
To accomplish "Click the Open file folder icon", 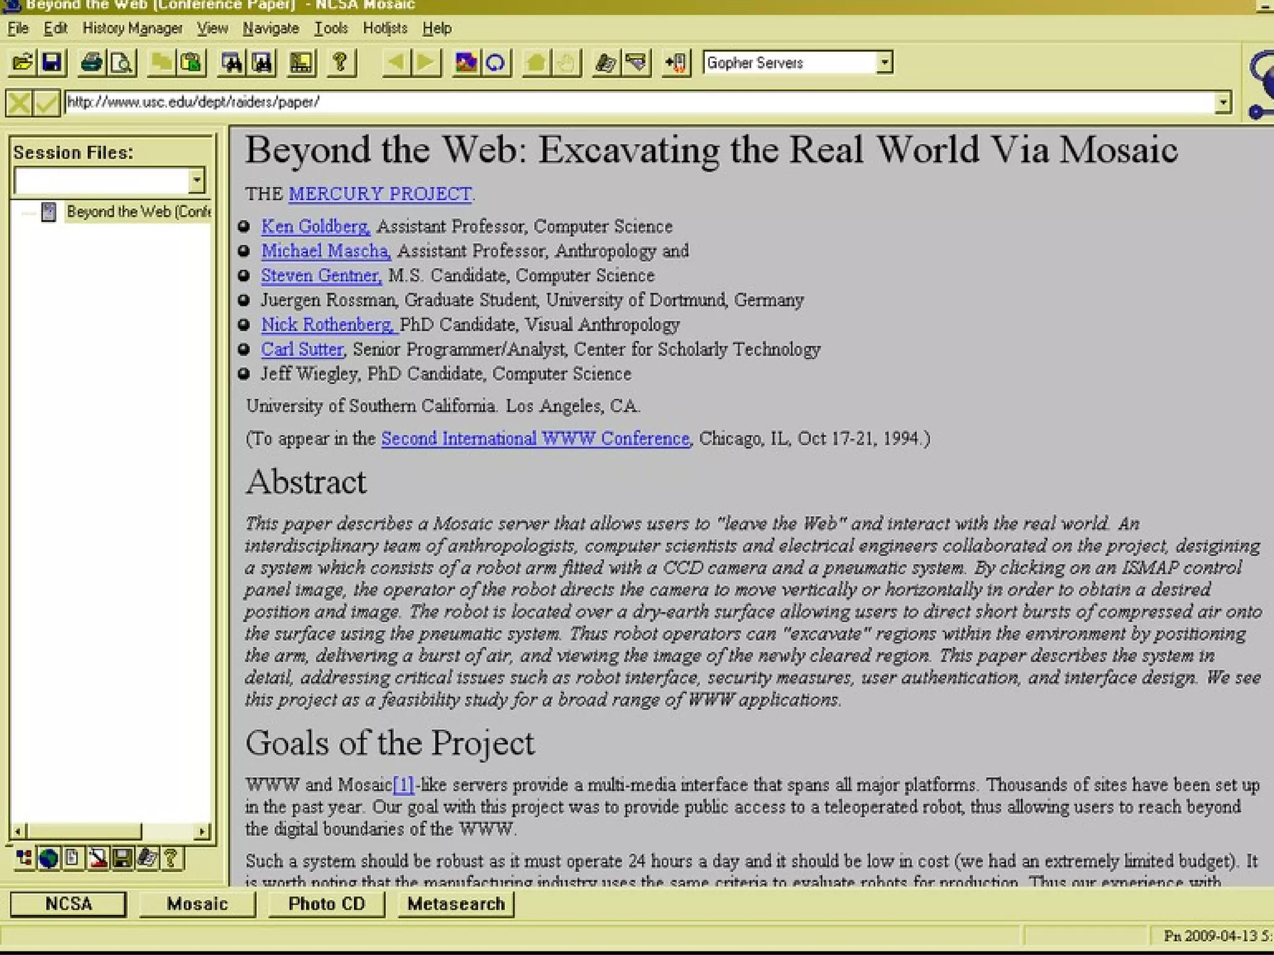I will coord(22,62).
